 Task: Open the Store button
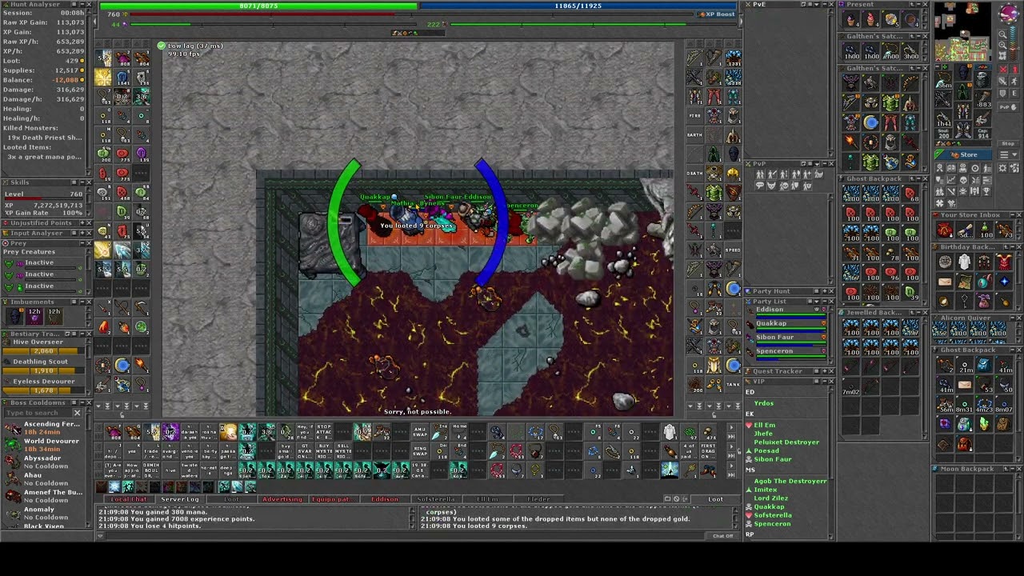(x=964, y=154)
